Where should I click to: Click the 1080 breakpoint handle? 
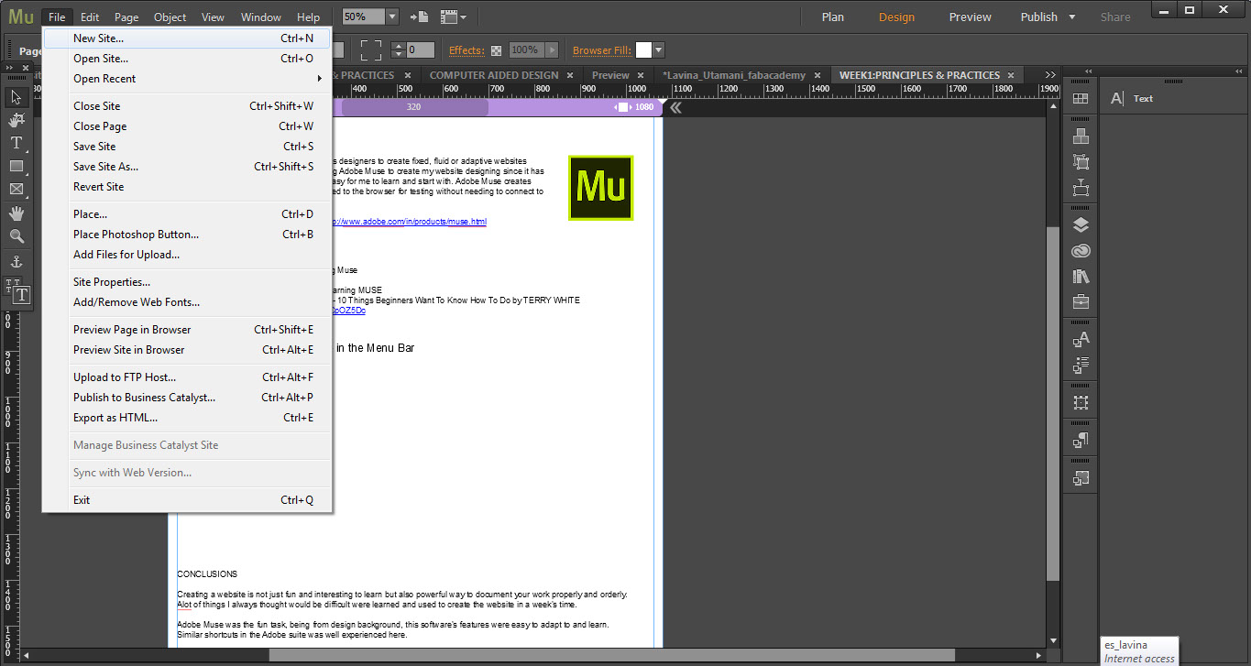[x=623, y=107]
